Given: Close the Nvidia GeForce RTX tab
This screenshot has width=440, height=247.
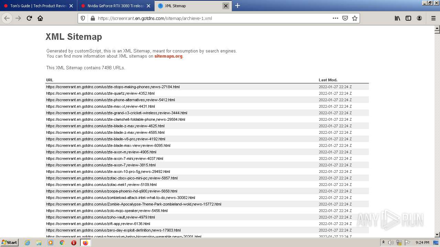Looking at the screenshot, I should (x=148, y=6).
